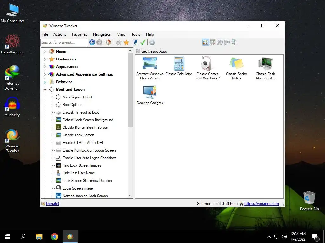Select Hide Last User Name
325x243 pixels.
(x=79, y=173)
